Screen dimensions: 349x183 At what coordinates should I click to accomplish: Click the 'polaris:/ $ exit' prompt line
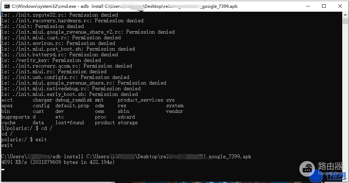coord(24,139)
